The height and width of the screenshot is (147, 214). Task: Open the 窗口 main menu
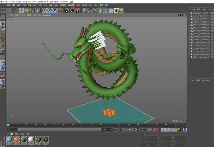click(101, 5)
